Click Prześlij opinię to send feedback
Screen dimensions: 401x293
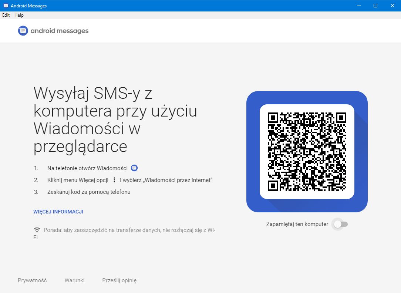(119, 280)
